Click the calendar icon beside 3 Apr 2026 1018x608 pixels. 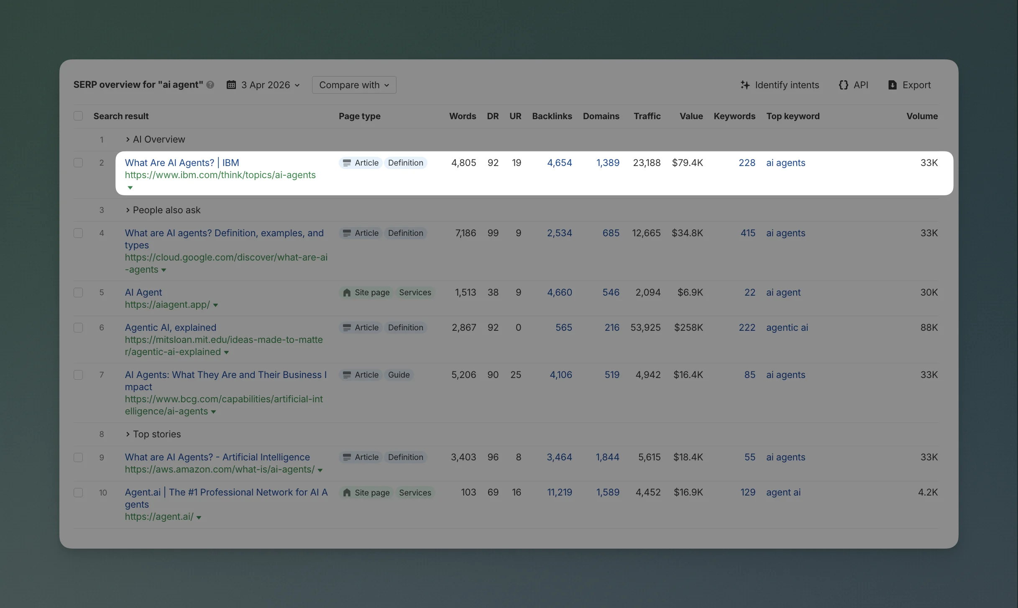(x=231, y=84)
